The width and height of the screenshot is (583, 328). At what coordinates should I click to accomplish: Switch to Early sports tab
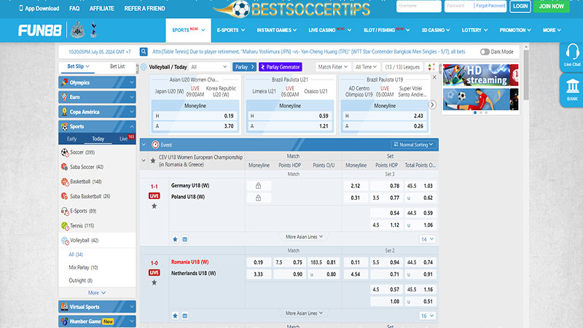click(71, 138)
